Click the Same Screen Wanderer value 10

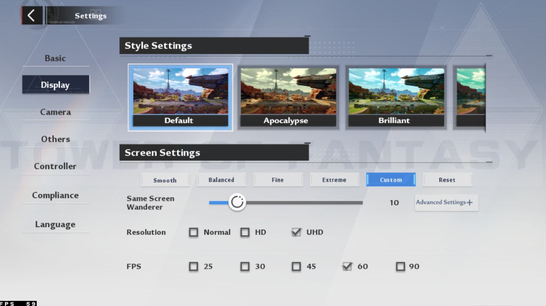(x=394, y=203)
